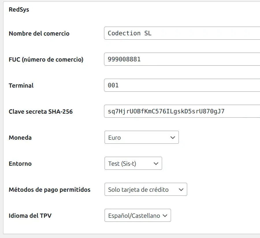Viewport: 260px width, 238px height.
Task: Click the RedSys section heading
Action: [x=19, y=10]
